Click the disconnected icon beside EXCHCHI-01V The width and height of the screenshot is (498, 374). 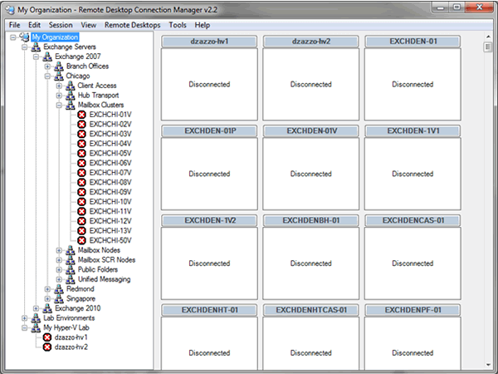(x=81, y=115)
